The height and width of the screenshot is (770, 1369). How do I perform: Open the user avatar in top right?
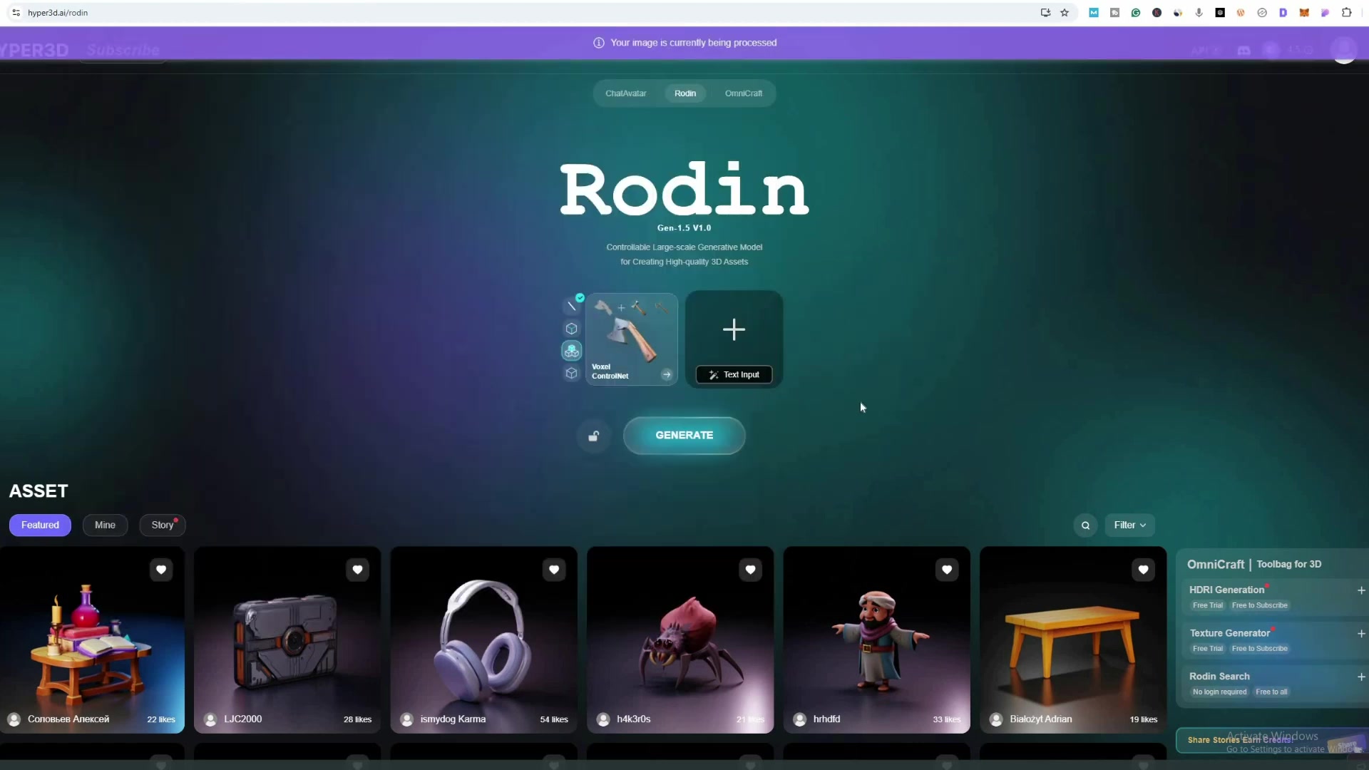pos(1344,50)
